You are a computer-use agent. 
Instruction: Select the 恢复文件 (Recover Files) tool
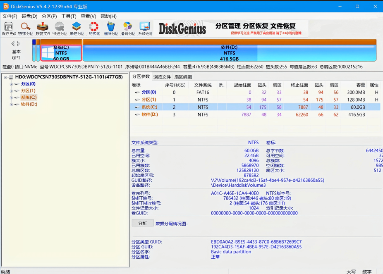click(42, 27)
